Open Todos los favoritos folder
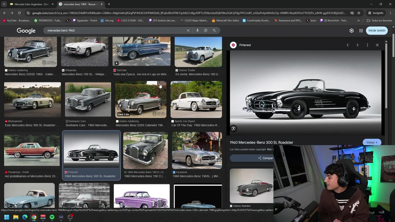The width and height of the screenshot is (395, 222). pyautogui.click(x=379, y=21)
